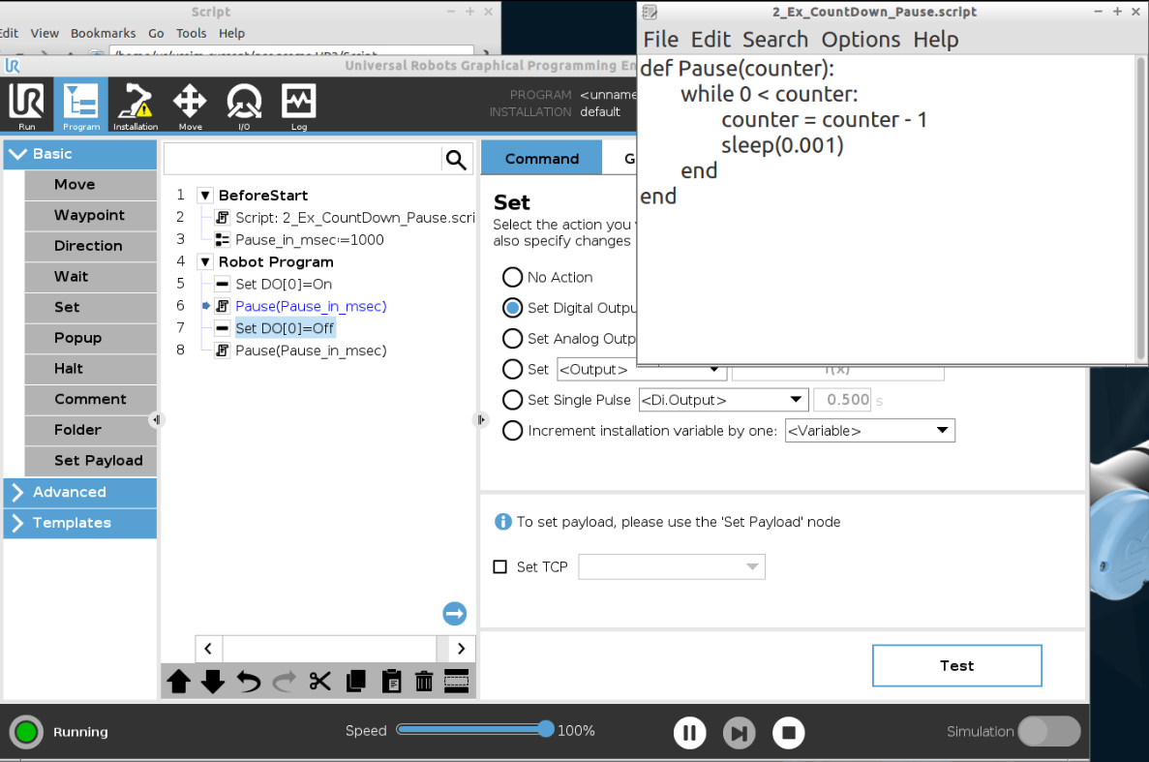Suppress the selected program node
Screen dimensions: 1149x762
pyautogui.click(x=457, y=682)
